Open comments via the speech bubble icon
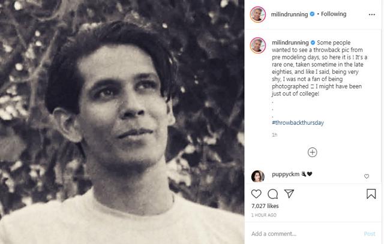The height and width of the screenshot is (244, 384). tap(272, 194)
